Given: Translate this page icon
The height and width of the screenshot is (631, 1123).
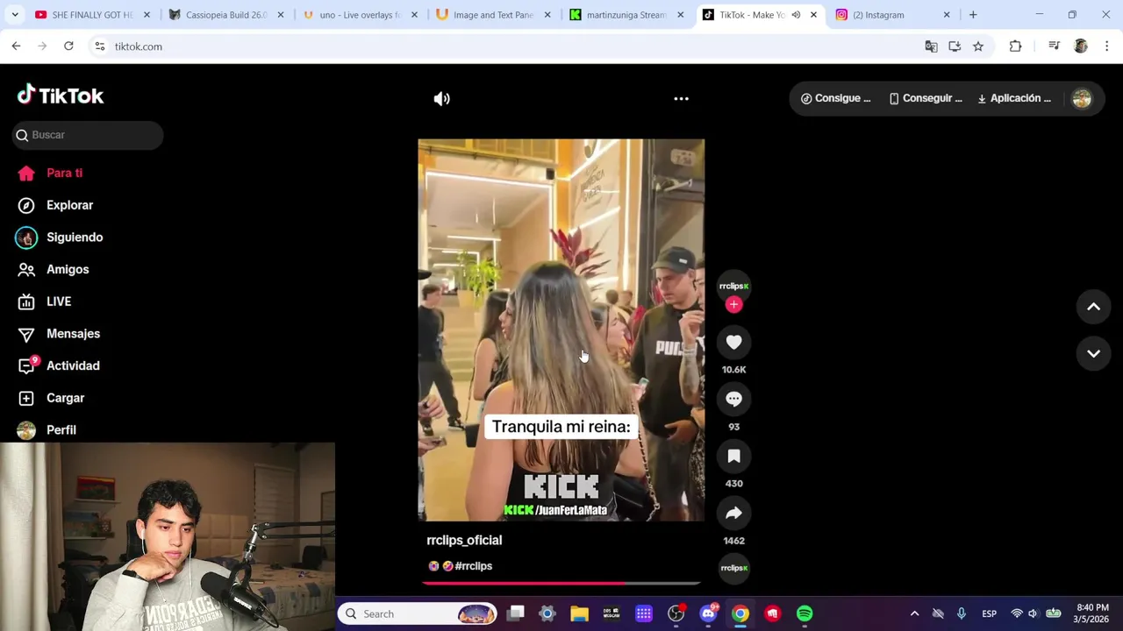Looking at the screenshot, I should (x=931, y=46).
